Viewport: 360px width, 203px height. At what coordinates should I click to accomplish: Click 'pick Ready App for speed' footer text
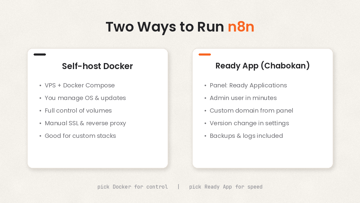tap(226, 187)
